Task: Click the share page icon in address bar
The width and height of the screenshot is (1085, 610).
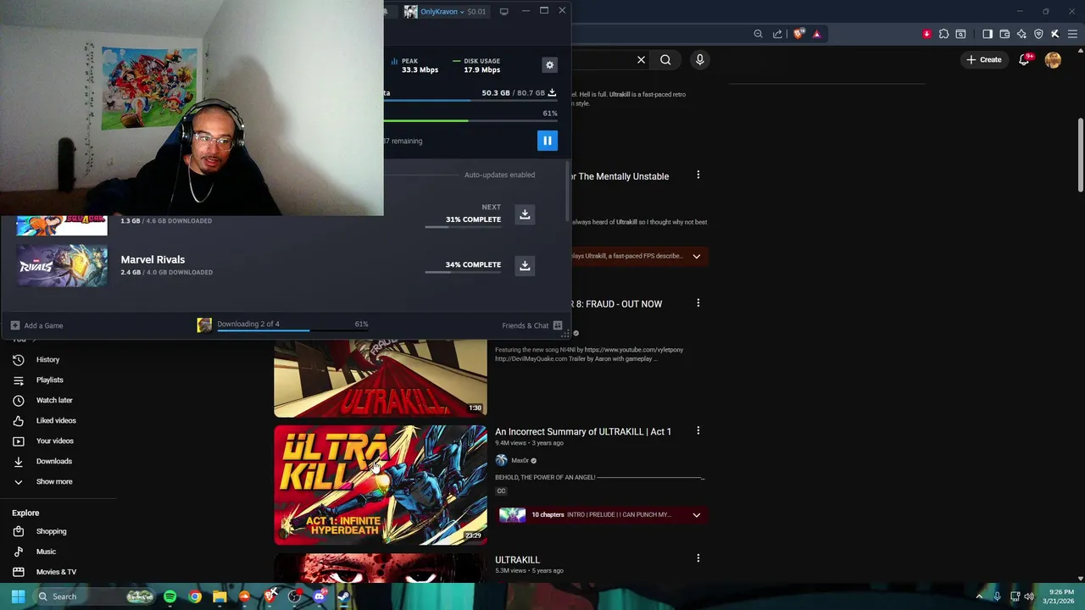Action: click(777, 34)
